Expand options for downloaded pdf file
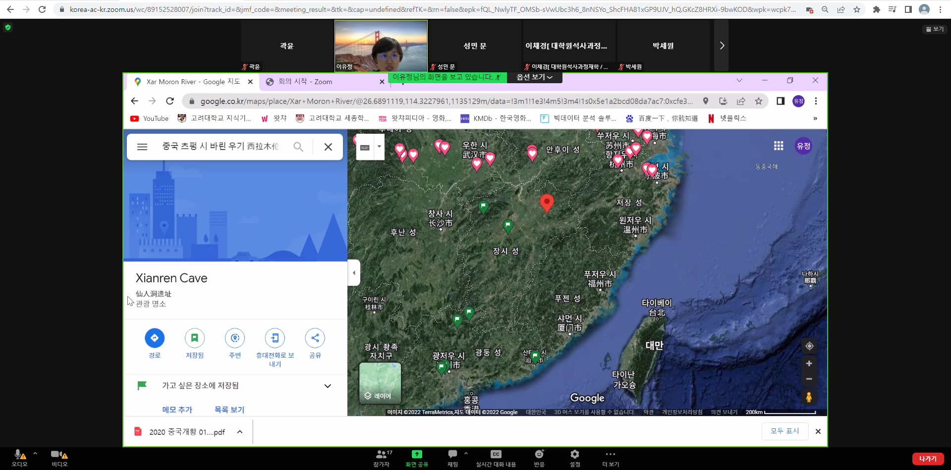Screen dimensions: 951x470 (x=240, y=432)
